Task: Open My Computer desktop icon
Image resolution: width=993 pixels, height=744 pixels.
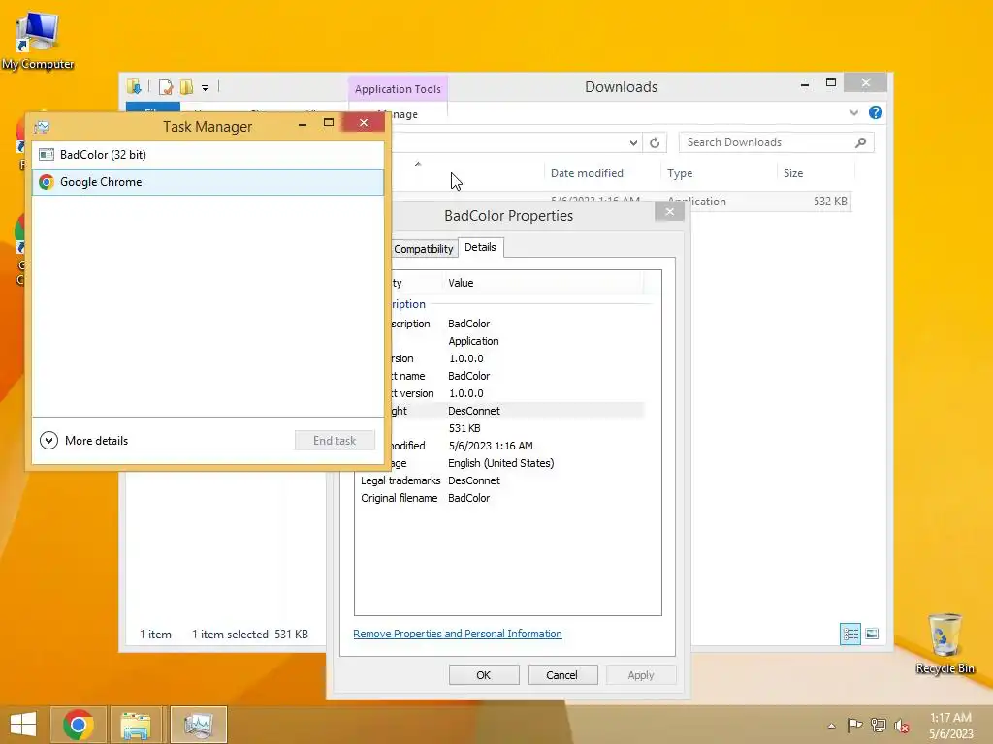Action: tap(38, 42)
